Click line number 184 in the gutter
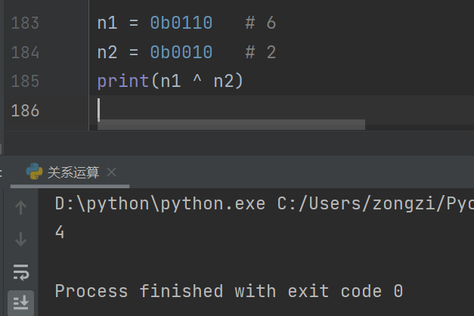Viewport: 474px width, 316px height. pos(25,52)
